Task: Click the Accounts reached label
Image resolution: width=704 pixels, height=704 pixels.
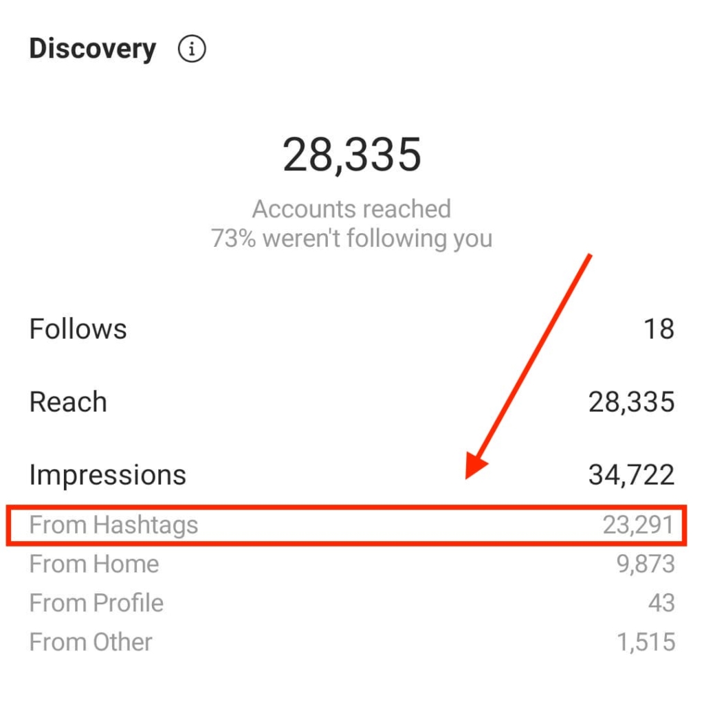Action: [x=351, y=209]
